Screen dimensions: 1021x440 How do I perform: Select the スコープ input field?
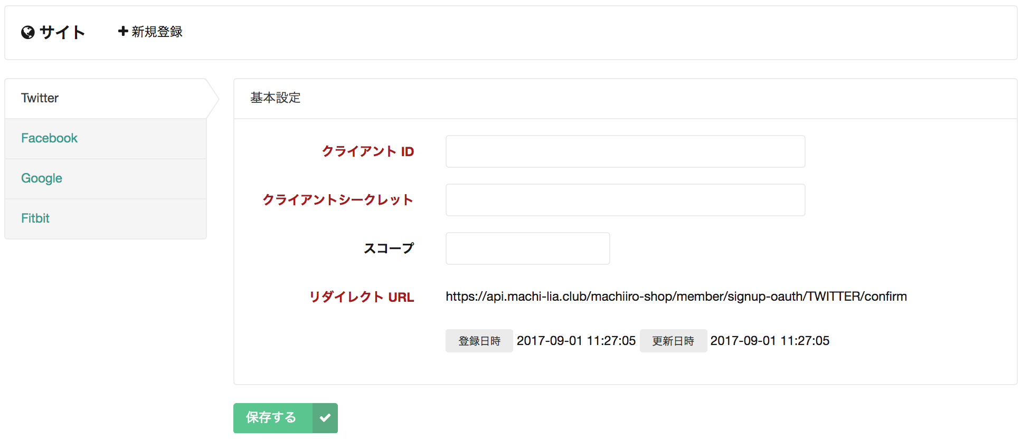(x=528, y=248)
